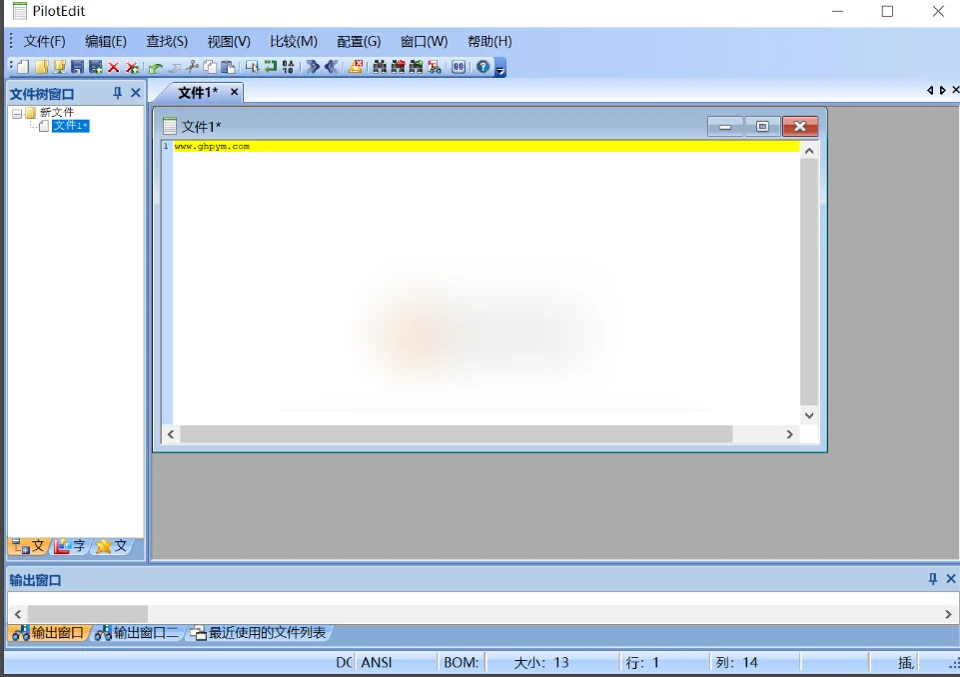This screenshot has width=960, height=677.
Task: Click the Save file icon on toolbar
Action: tap(77, 67)
